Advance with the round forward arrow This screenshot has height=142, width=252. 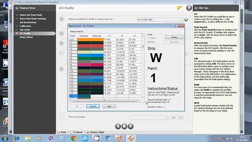coord(130,126)
